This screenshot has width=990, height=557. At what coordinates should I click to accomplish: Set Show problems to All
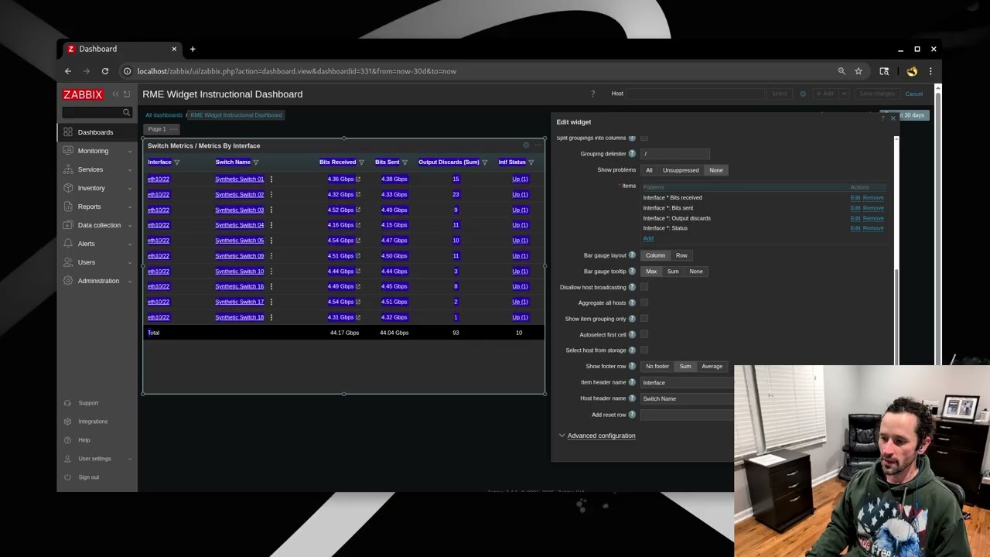click(649, 170)
